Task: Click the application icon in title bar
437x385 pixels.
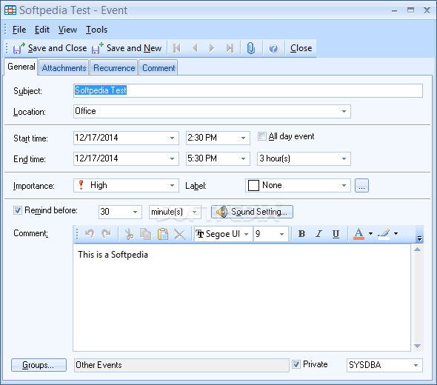Action: tap(10, 10)
